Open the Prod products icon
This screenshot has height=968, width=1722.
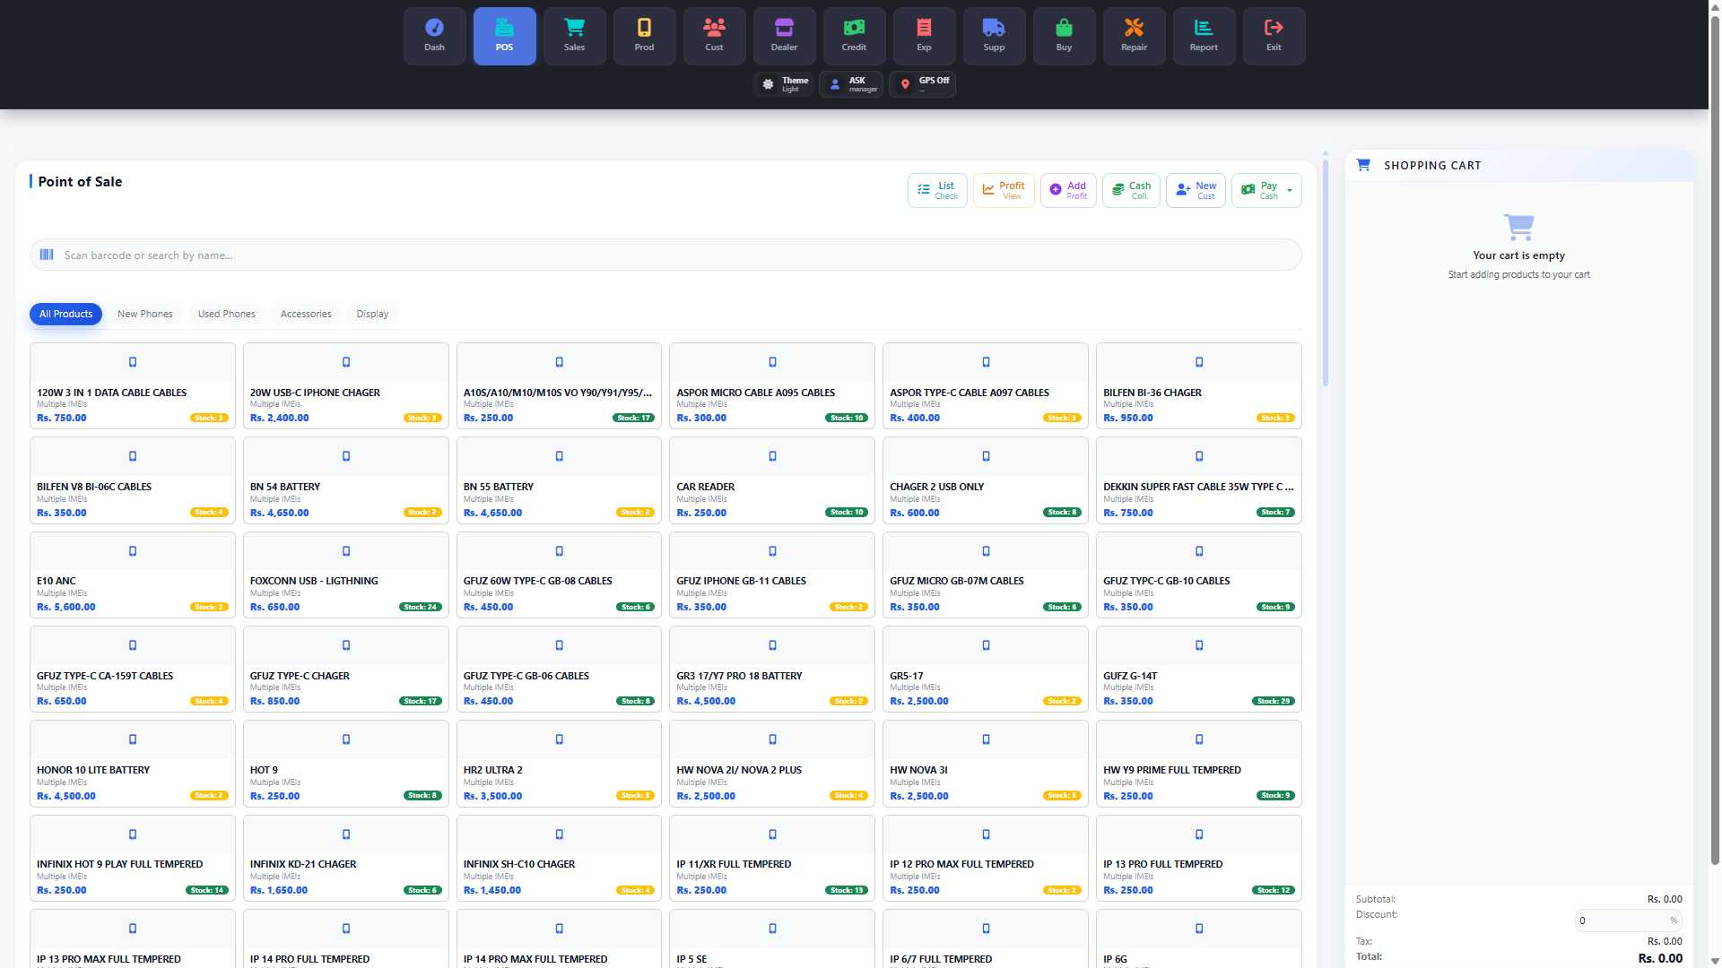click(x=644, y=36)
